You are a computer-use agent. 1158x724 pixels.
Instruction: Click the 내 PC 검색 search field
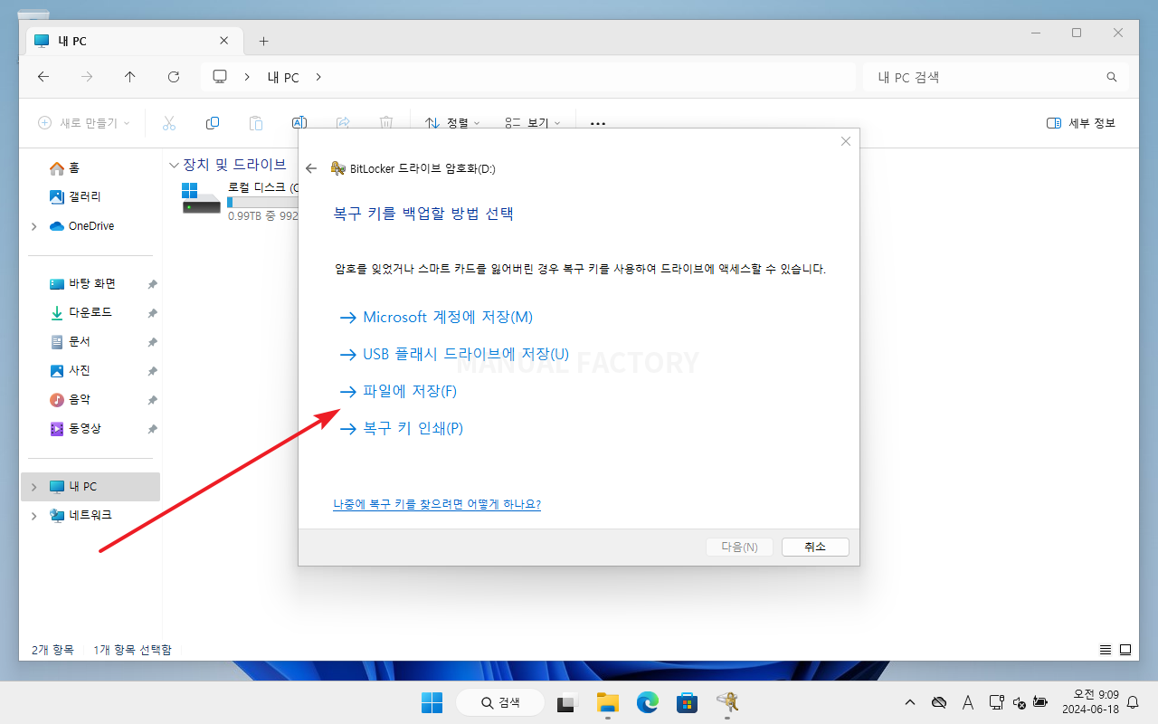pyautogui.click(x=995, y=78)
